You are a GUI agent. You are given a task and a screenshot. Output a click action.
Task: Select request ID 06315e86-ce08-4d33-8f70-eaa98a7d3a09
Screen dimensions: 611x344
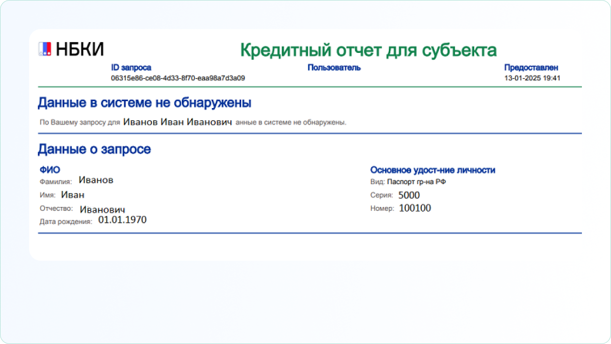pyautogui.click(x=178, y=78)
